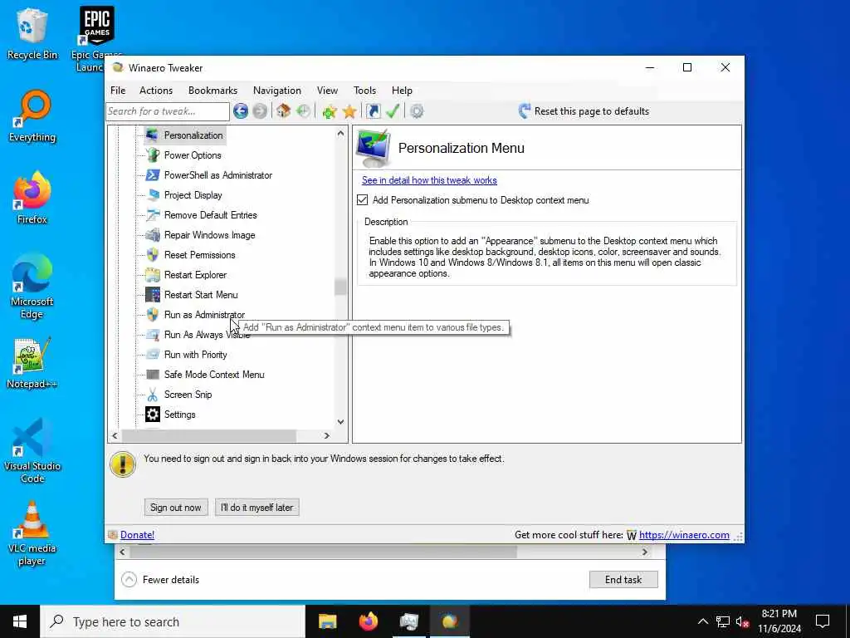Click Task Manager icon in taskbar
Viewport: 850px width, 638px height.
pyautogui.click(x=408, y=621)
